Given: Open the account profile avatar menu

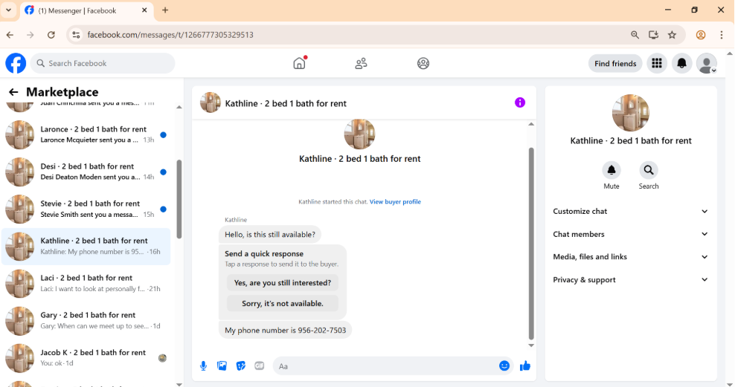Looking at the screenshot, I should 707,63.
